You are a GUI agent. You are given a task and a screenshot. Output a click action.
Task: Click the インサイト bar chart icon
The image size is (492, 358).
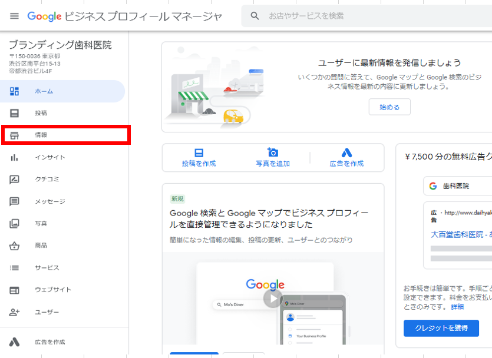[x=14, y=157]
